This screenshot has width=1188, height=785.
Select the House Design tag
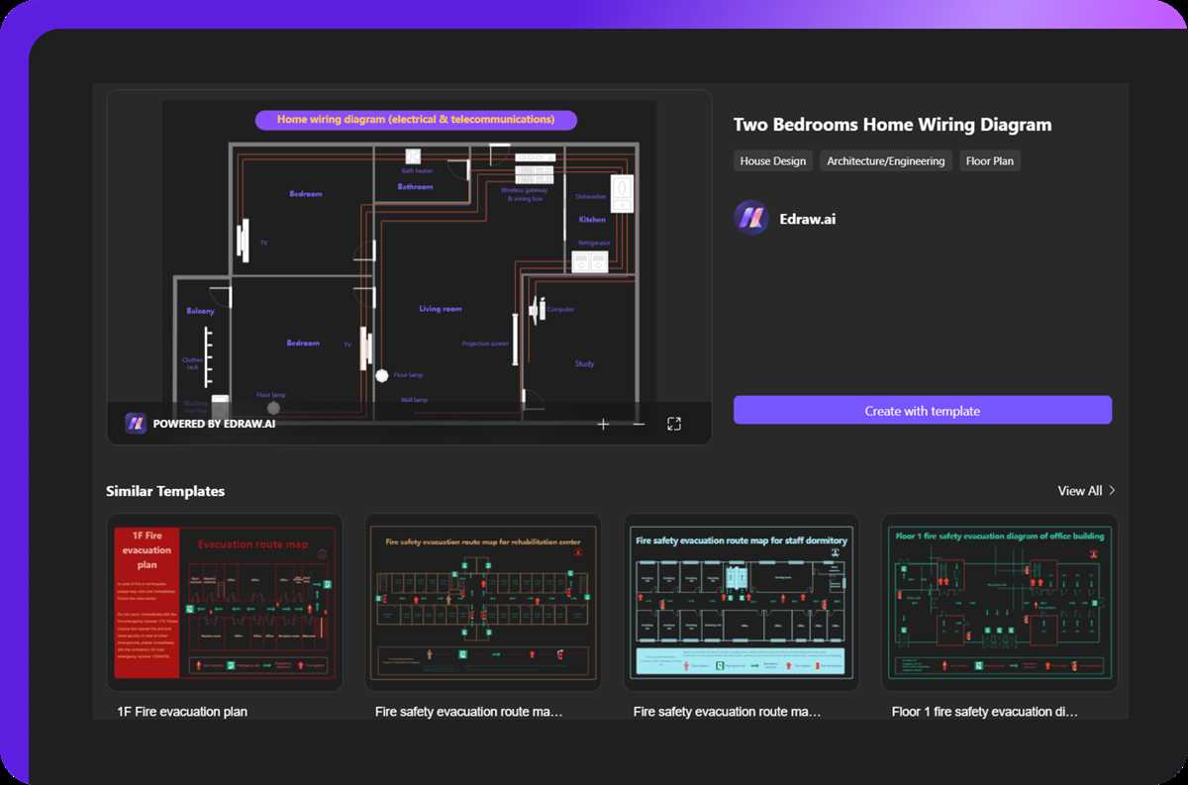point(773,160)
